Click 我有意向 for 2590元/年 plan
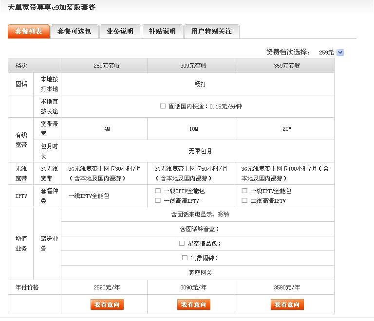 click(x=107, y=304)
